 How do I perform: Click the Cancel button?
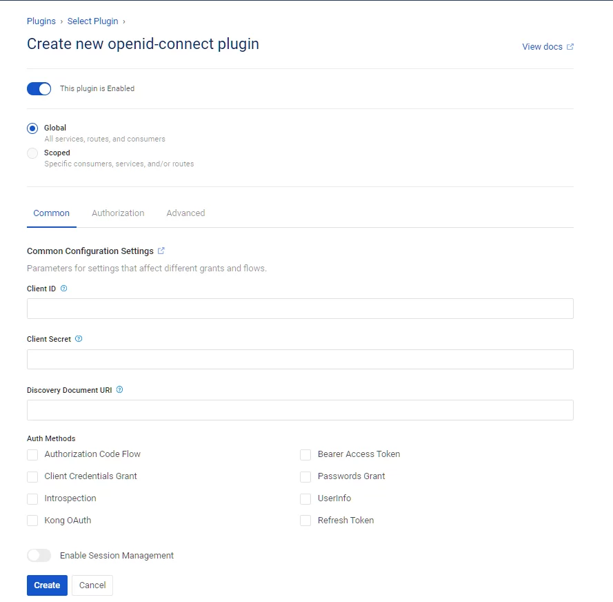pyautogui.click(x=92, y=585)
